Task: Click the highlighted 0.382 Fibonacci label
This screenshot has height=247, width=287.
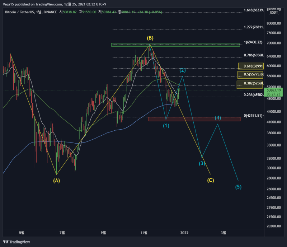Action: (250, 85)
